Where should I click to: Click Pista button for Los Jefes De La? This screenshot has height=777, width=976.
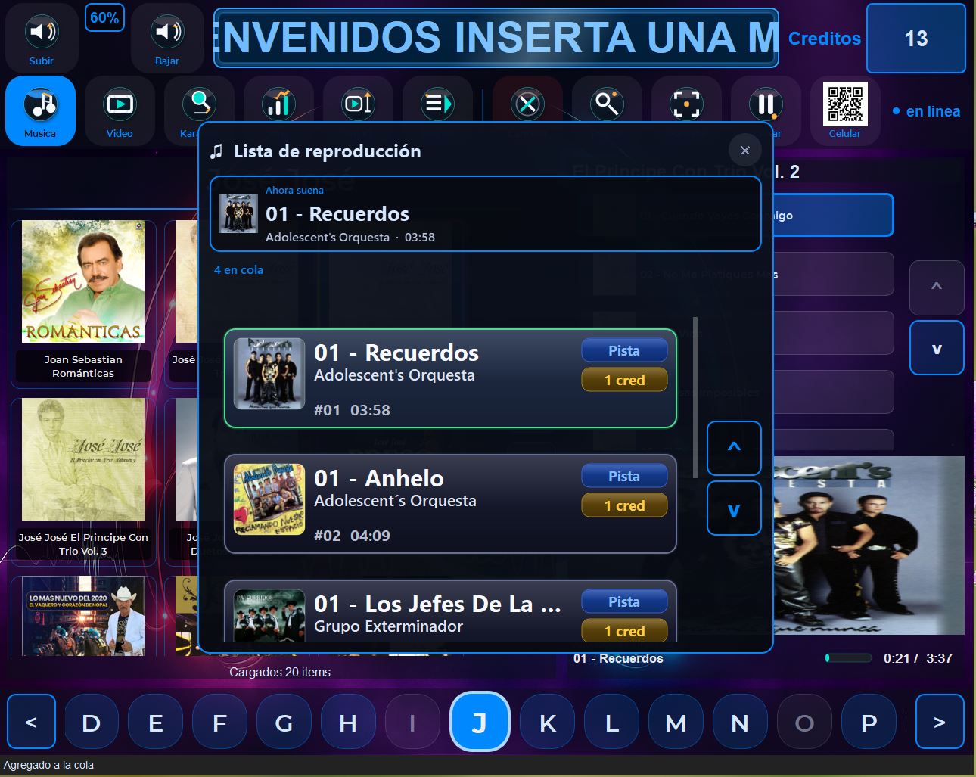tap(624, 601)
